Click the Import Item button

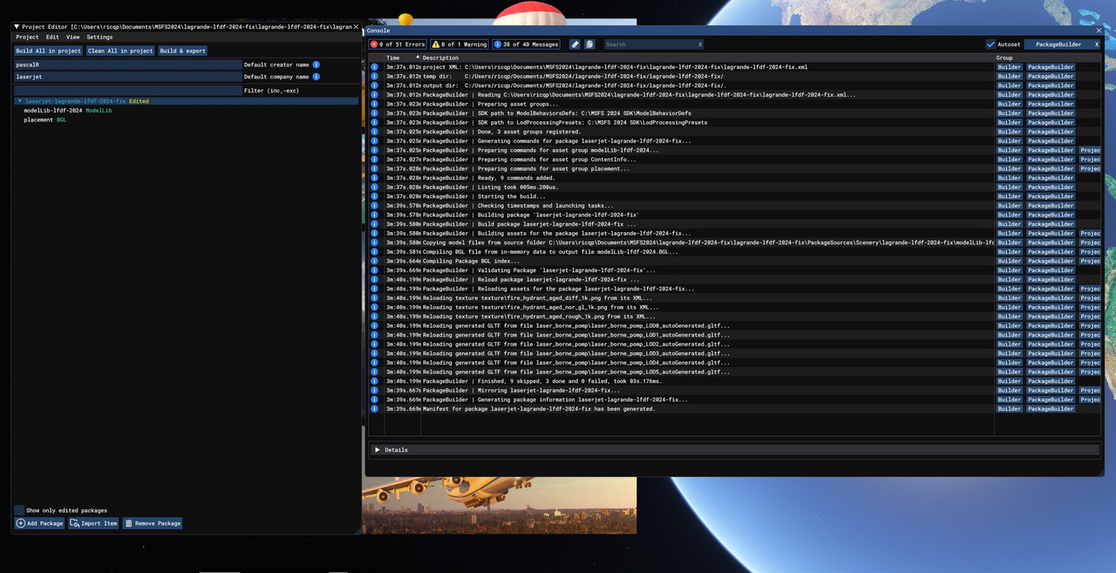pos(93,523)
